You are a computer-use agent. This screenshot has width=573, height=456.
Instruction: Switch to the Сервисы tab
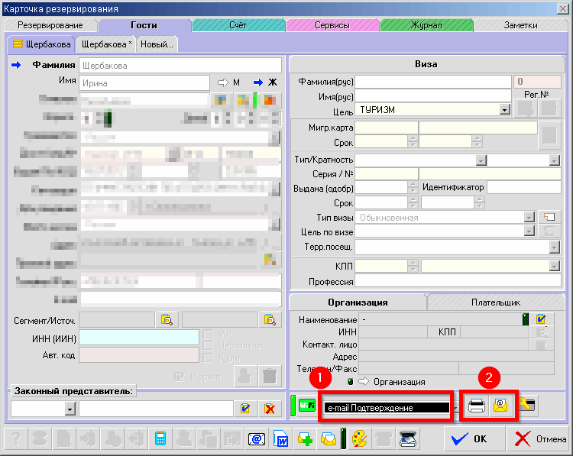point(332,25)
